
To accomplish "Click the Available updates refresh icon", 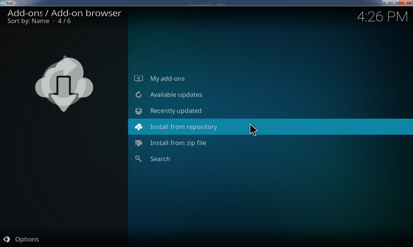I will point(139,95).
